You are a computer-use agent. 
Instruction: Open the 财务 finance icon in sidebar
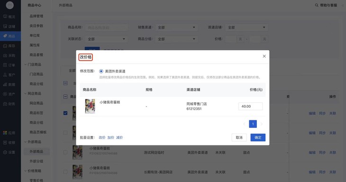5,104
